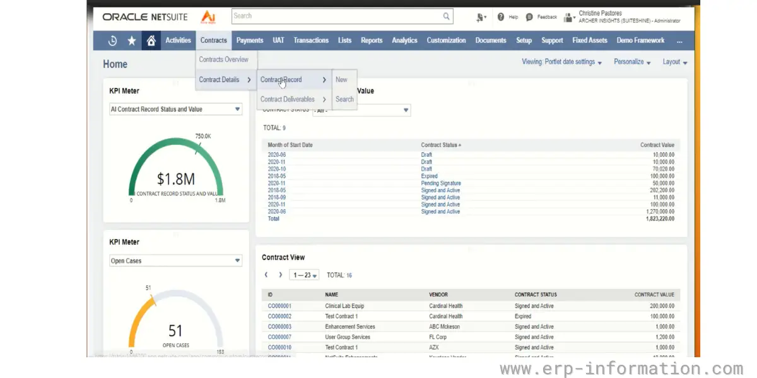
Task: Open the Analytics menu
Action: click(404, 40)
